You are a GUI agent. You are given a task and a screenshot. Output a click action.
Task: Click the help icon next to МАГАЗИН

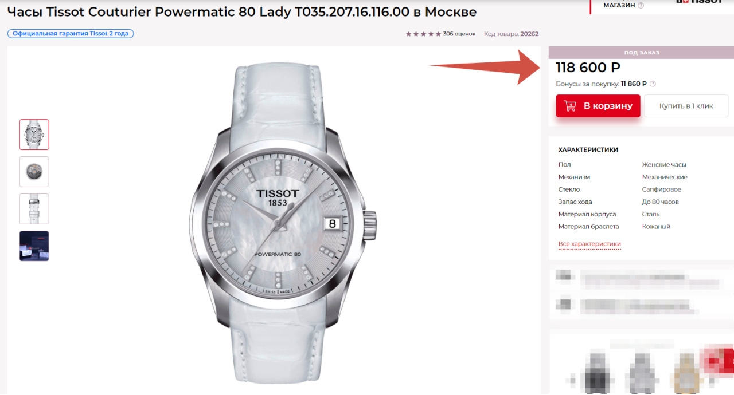[x=641, y=5]
